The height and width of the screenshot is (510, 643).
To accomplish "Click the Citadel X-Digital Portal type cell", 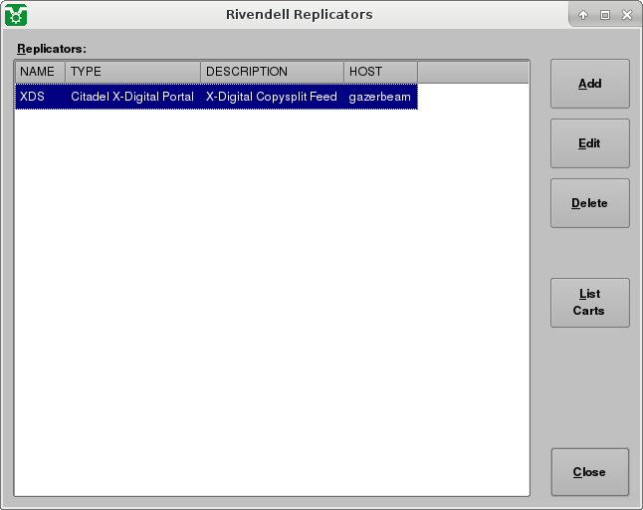I will coord(131,97).
